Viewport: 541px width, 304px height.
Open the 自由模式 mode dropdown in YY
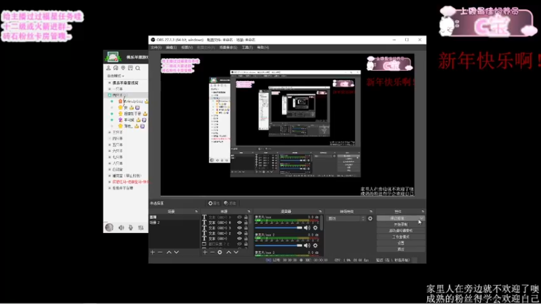(116, 76)
